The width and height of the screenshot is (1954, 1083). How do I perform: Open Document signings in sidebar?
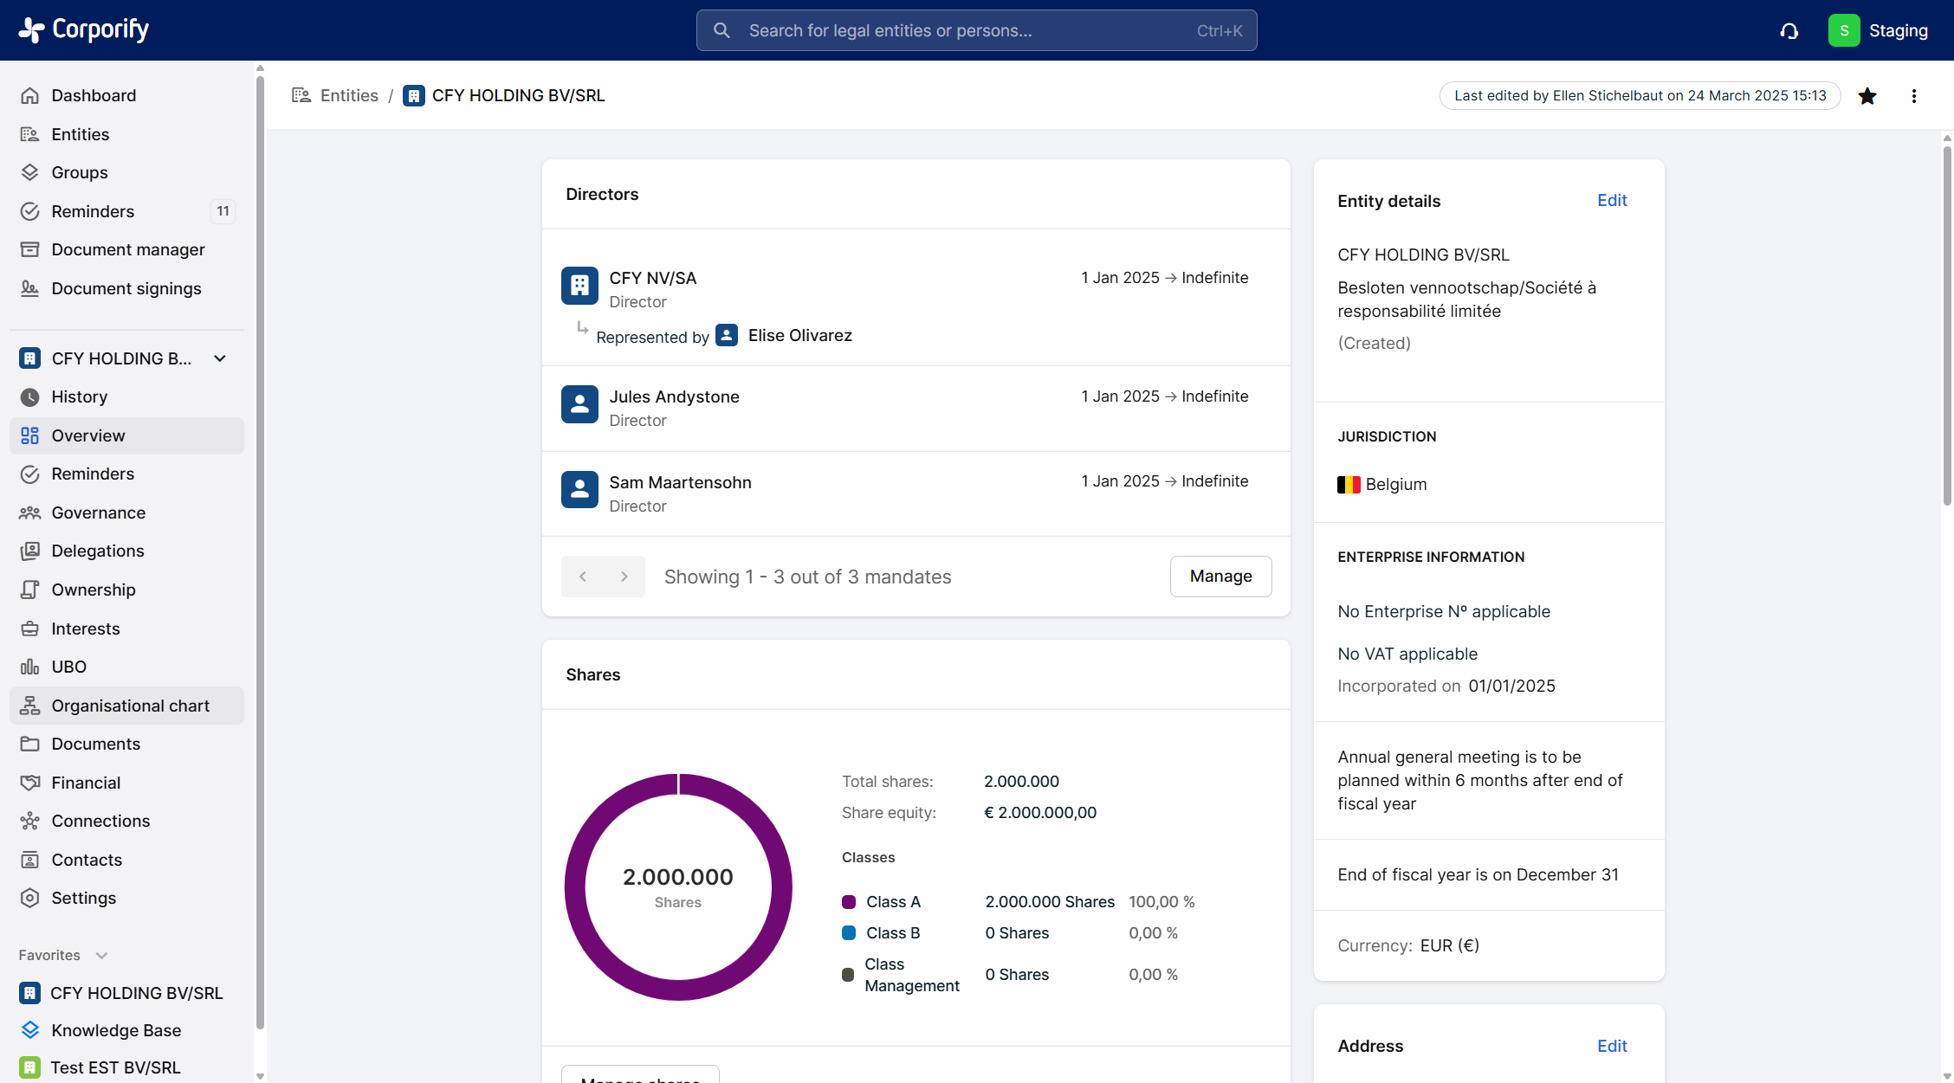tap(126, 288)
